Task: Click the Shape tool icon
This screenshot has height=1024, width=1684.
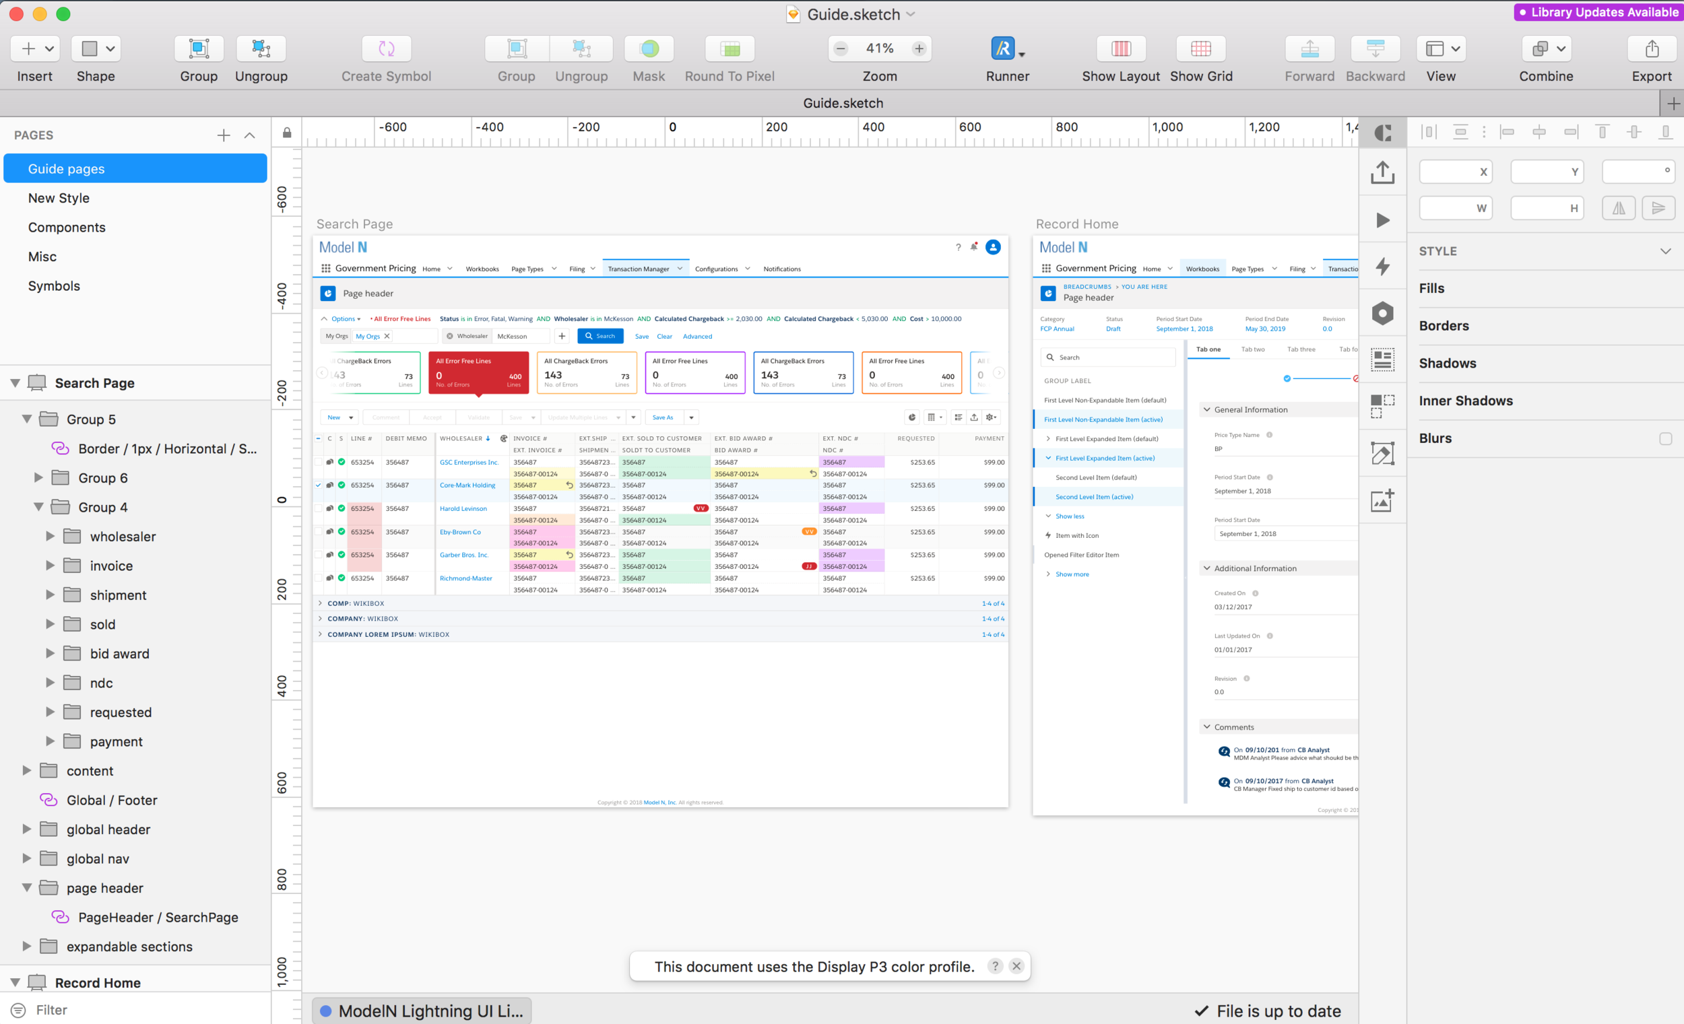Action: coord(96,48)
